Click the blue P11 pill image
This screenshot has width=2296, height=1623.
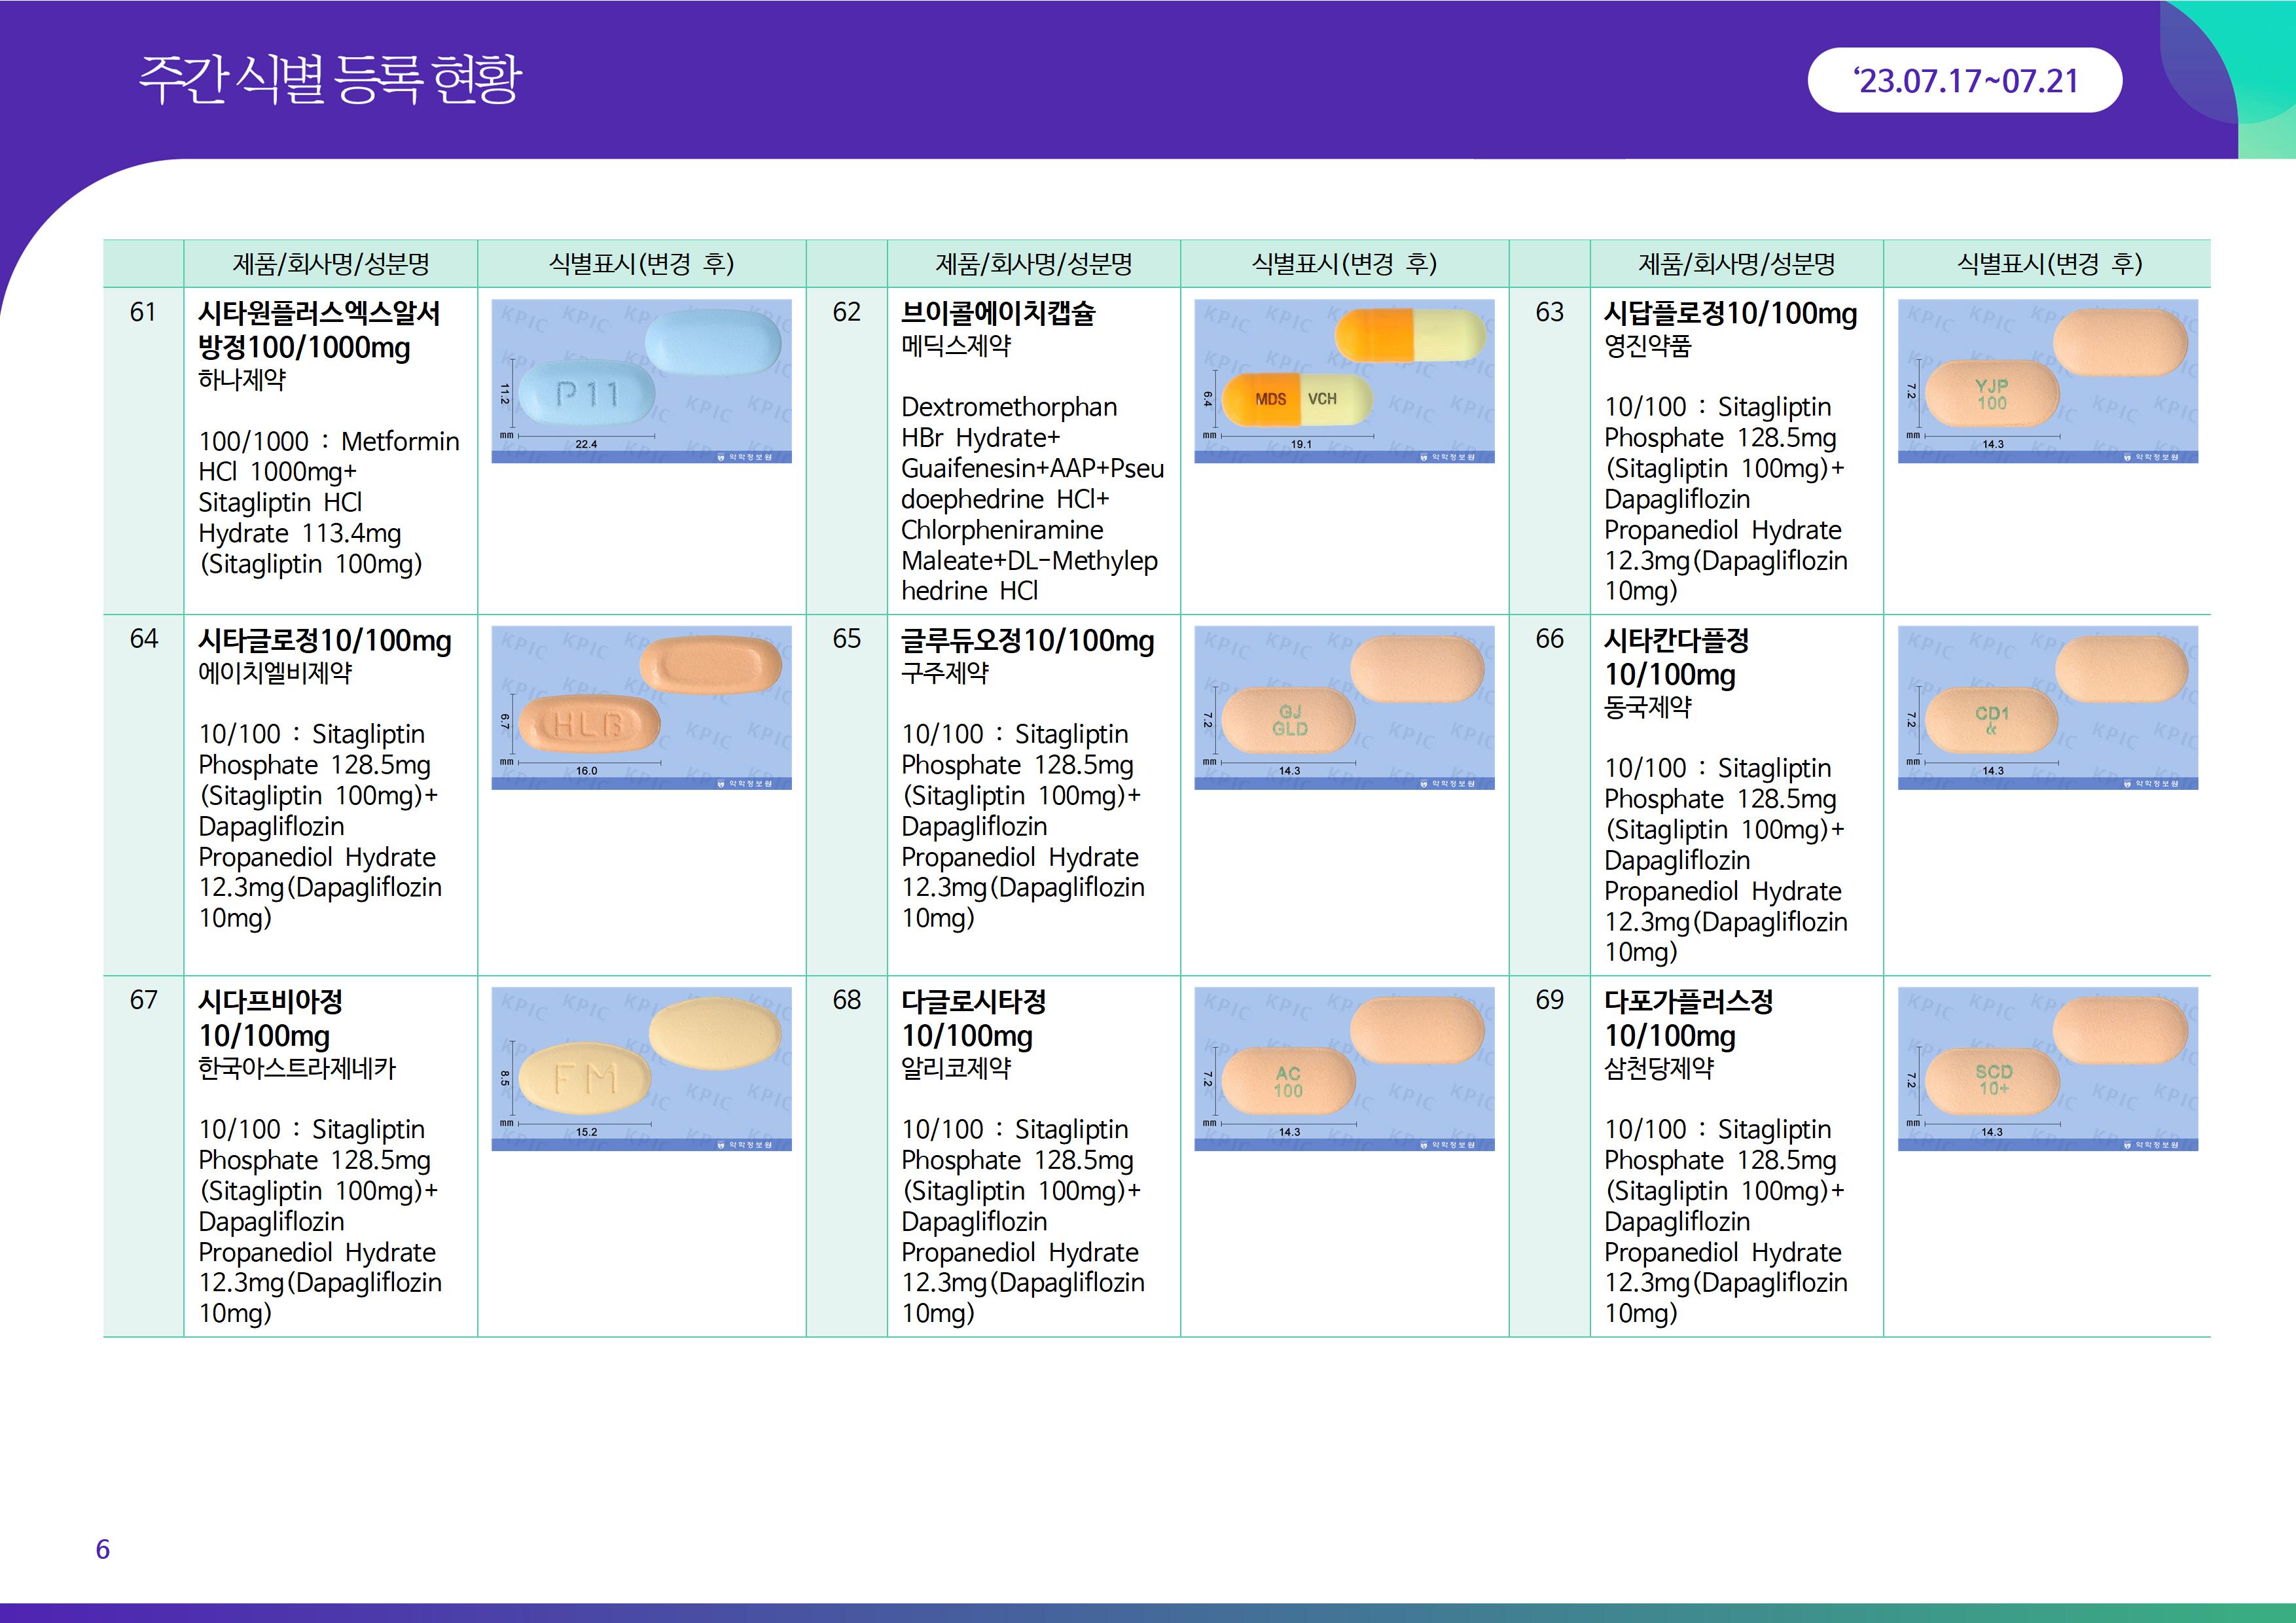coord(641,380)
